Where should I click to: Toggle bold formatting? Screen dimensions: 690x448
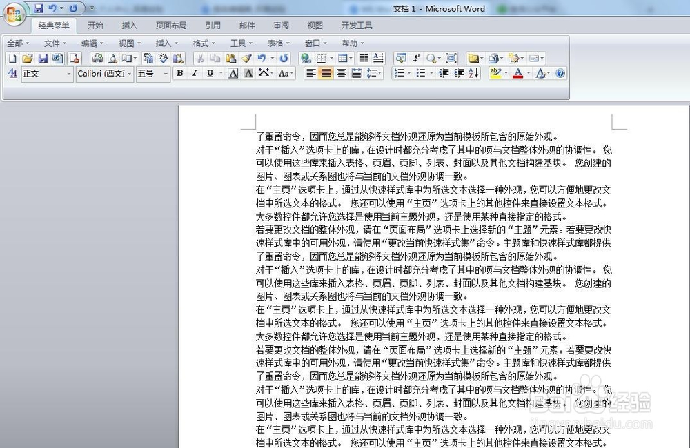[180, 74]
